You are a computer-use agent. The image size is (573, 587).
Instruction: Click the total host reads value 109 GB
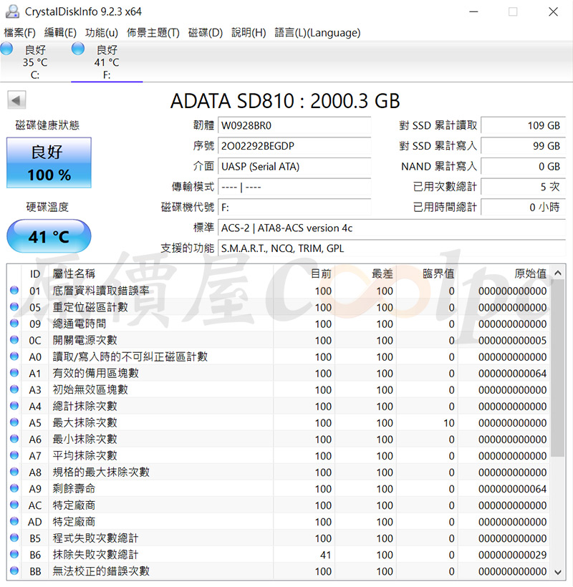(523, 125)
